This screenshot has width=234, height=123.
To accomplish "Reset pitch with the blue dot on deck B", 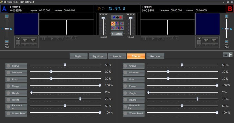I will pos(222,29).
